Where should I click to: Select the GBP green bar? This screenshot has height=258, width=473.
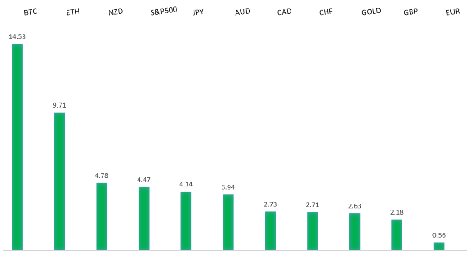pyautogui.click(x=397, y=234)
